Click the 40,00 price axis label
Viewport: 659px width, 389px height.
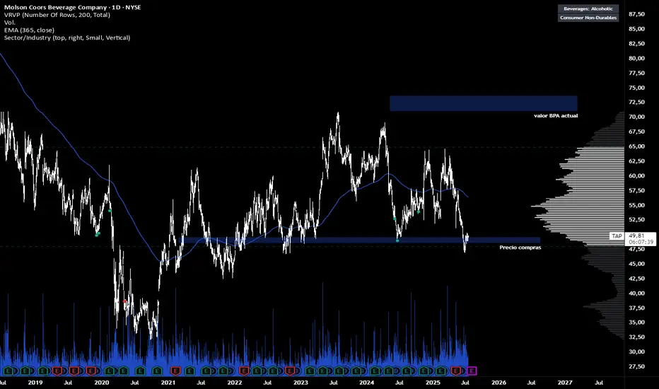tap(636, 293)
